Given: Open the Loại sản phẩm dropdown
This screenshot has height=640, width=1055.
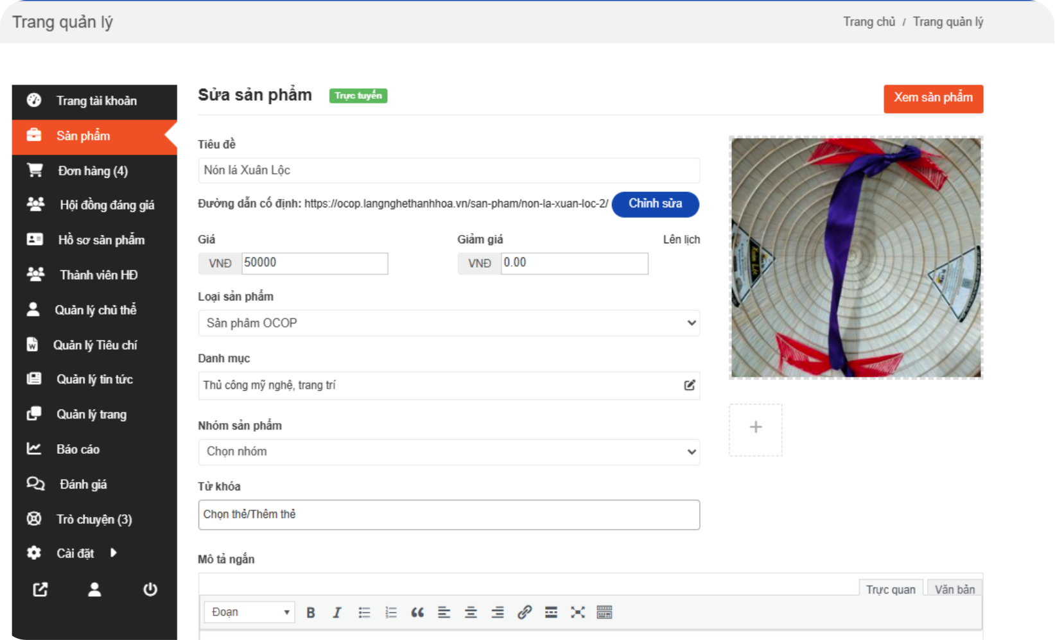Looking at the screenshot, I should pos(448,323).
